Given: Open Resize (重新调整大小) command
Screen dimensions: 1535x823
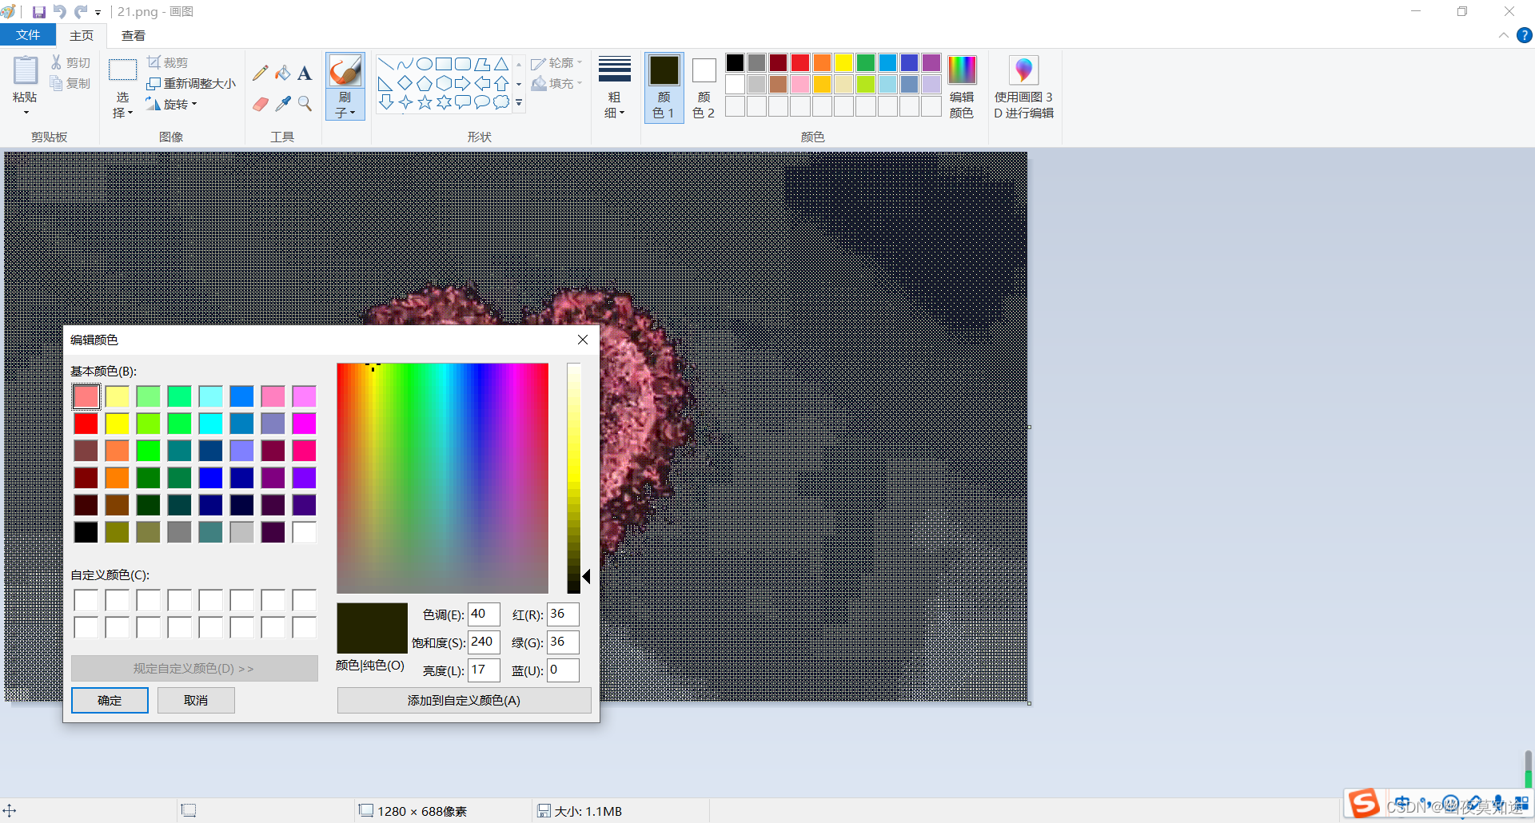Looking at the screenshot, I should [x=192, y=83].
